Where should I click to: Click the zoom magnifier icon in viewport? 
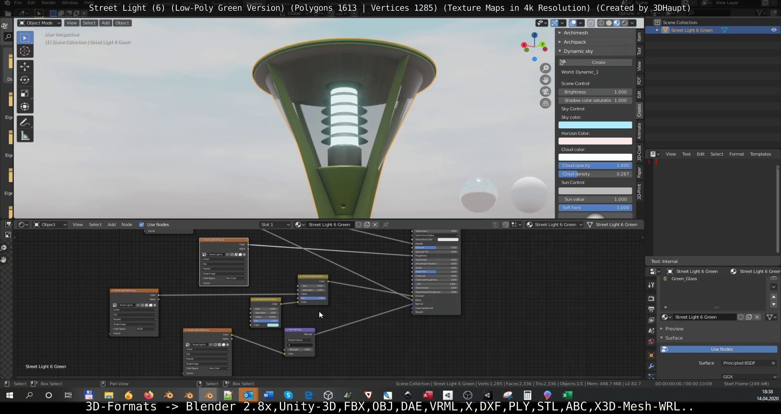pos(545,68)
